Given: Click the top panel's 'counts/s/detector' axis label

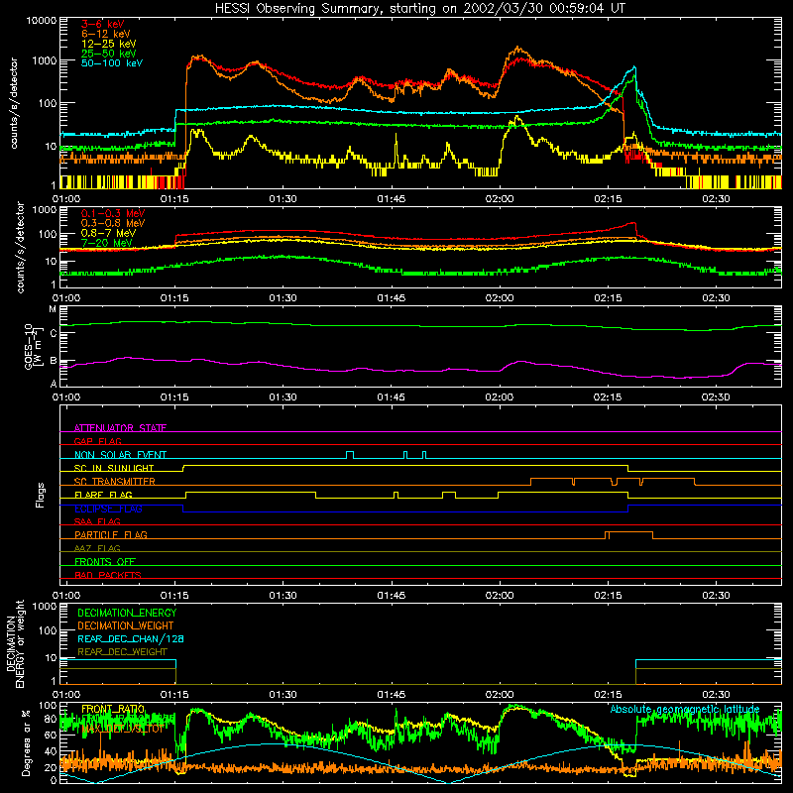Looking at the screenshot, I should click(14, 103).
